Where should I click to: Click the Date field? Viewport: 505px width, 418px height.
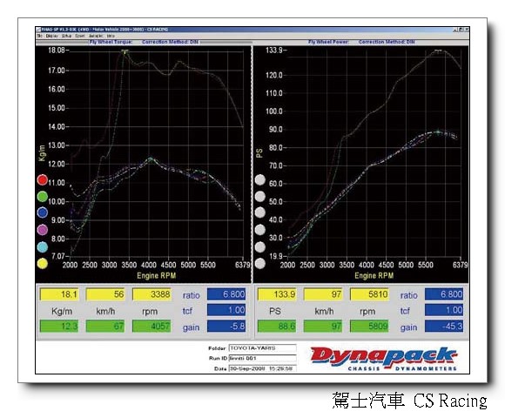[x=262, y=368]
